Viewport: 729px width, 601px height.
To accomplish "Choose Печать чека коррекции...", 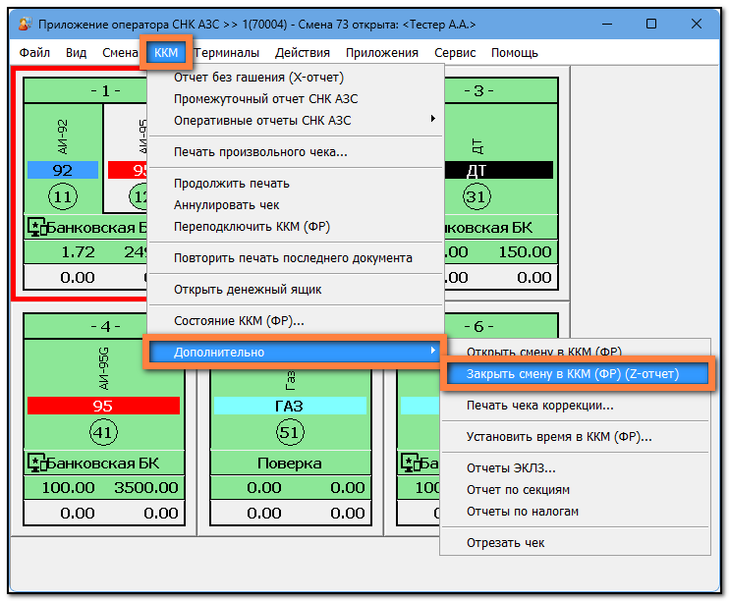I will (x=575, y=406).
